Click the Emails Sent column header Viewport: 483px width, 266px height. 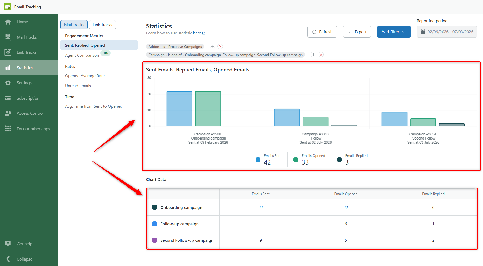tap(261, 194)
